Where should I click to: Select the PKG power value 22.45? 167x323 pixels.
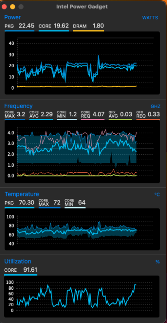coord(27,26)
